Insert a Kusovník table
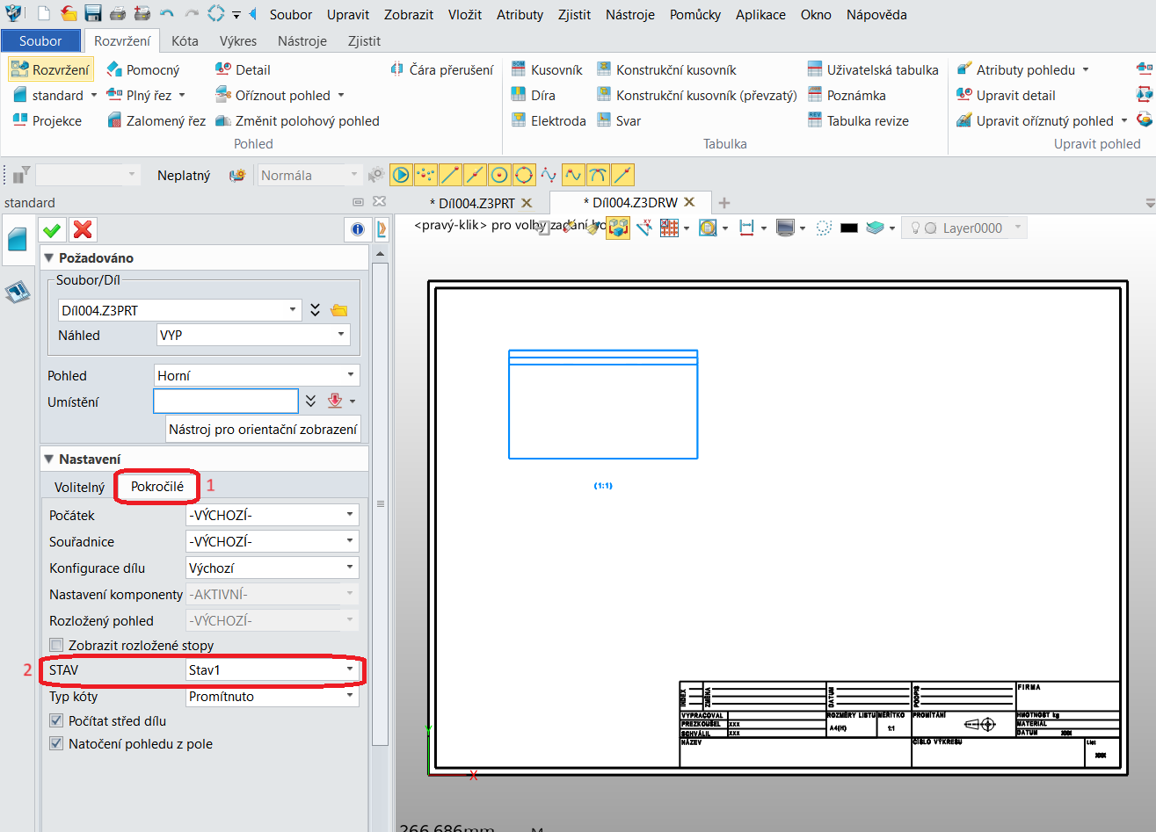The height and width of the screenshot is (832, 1156). [x=547, y=69]
